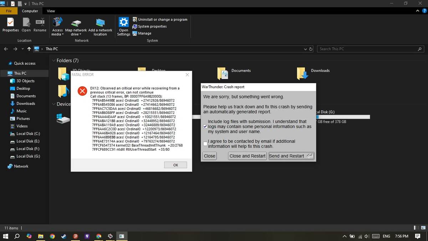Open File Explorer from the taskbar
Screen dimensions: 428x241
tap(41, 236)
